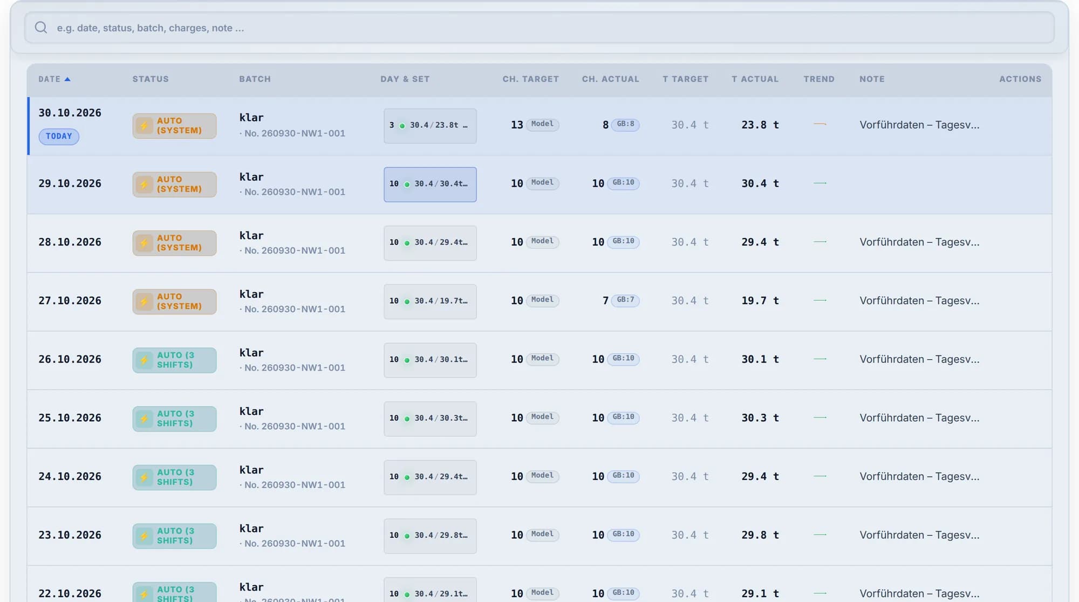Click the 22.10.2026 date cell

[x=70, y=593]
